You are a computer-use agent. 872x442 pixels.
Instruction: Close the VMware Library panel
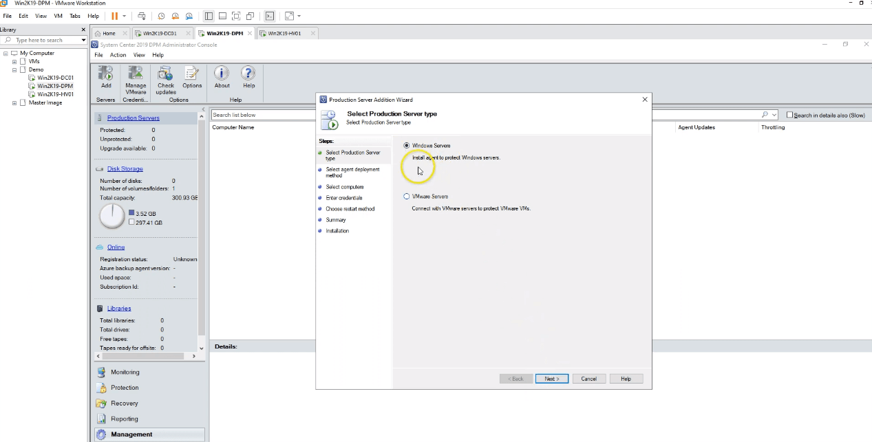[83, 30]
